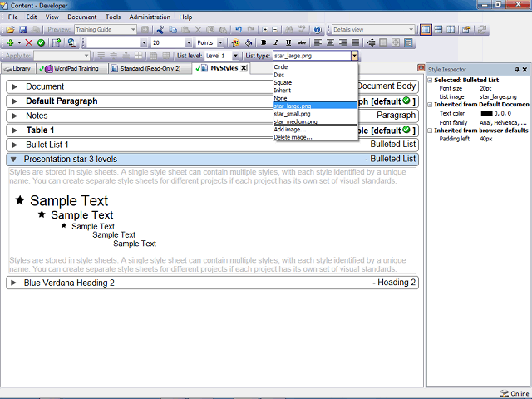The height and width of the screenshot is (399, 532).
Task: Click the blue Undo arrow icon
Action: pos(239,30)
